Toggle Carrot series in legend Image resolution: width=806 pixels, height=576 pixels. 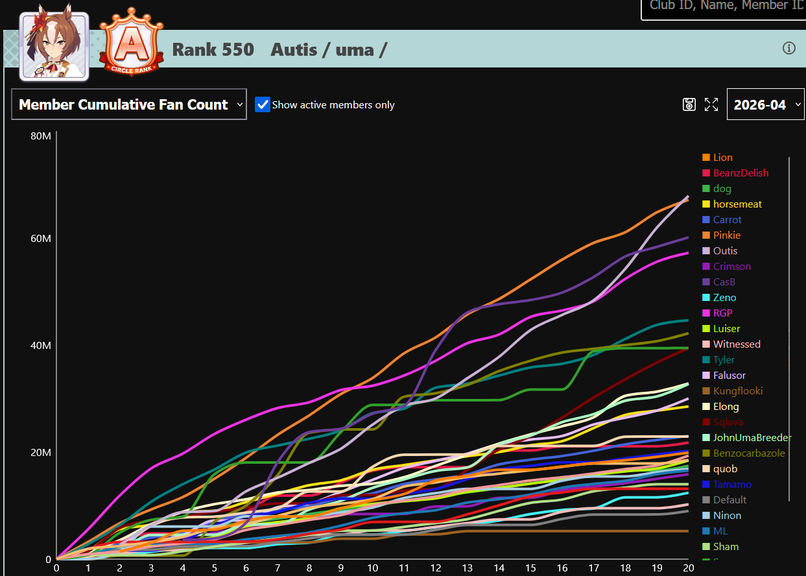click(722, 219)
